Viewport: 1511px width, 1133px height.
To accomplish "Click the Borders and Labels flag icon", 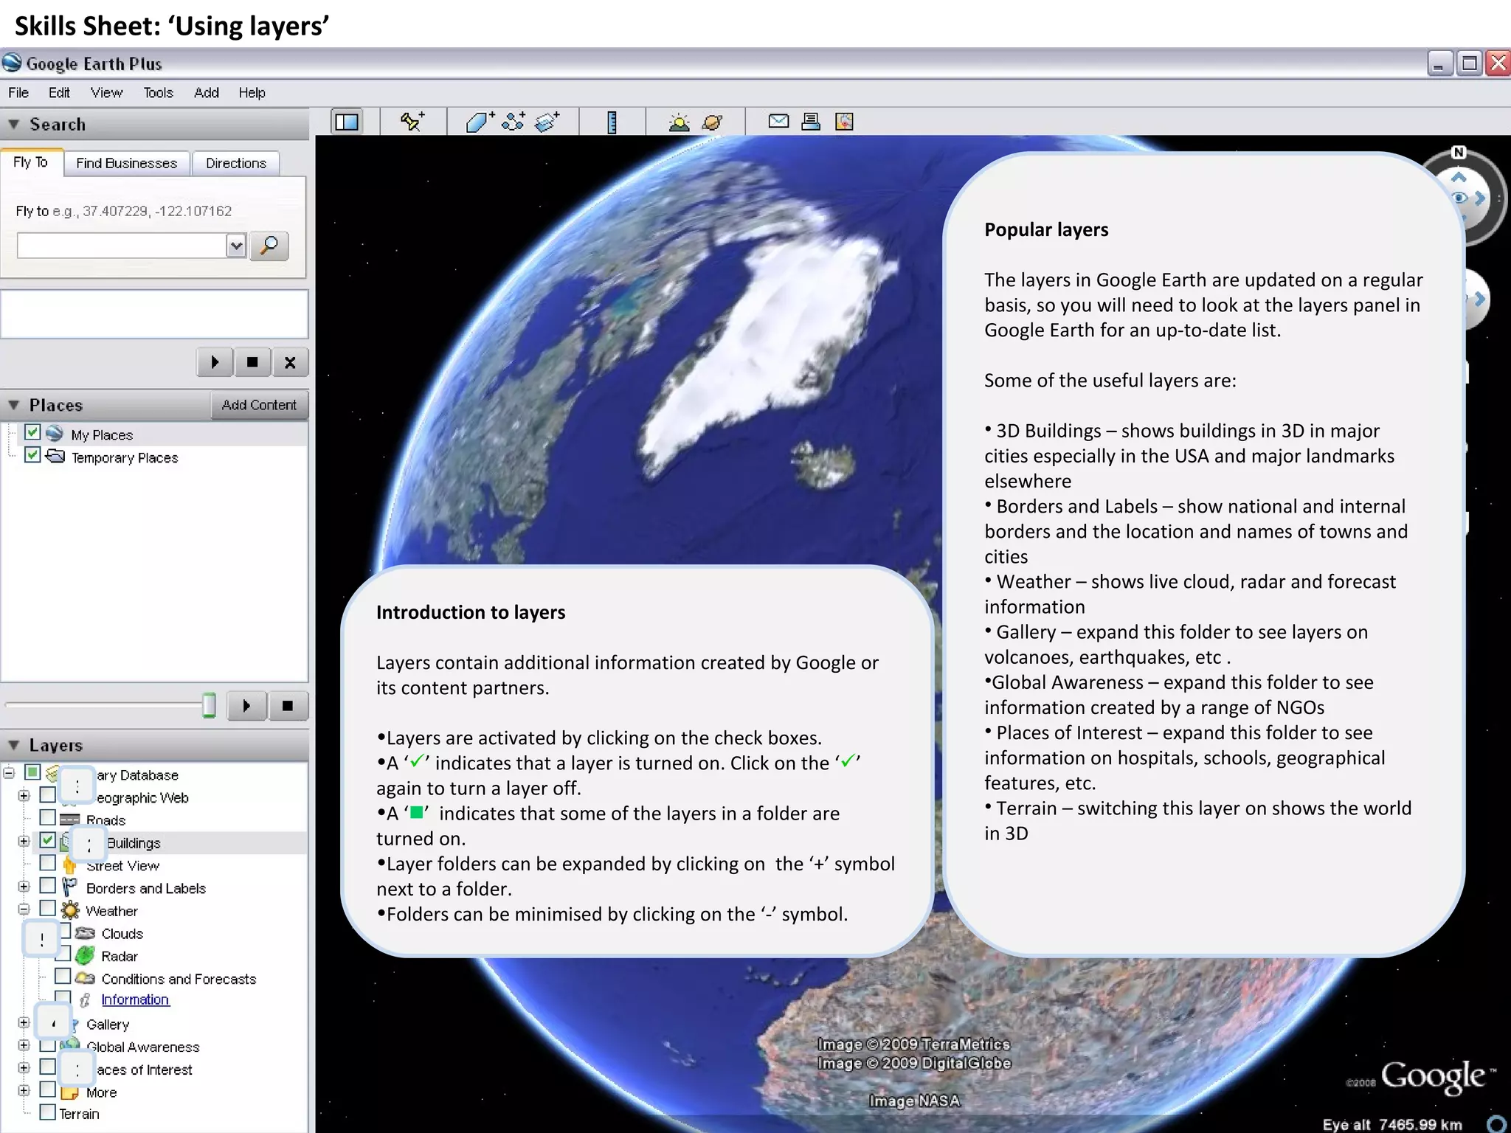I will coord(70,887).
